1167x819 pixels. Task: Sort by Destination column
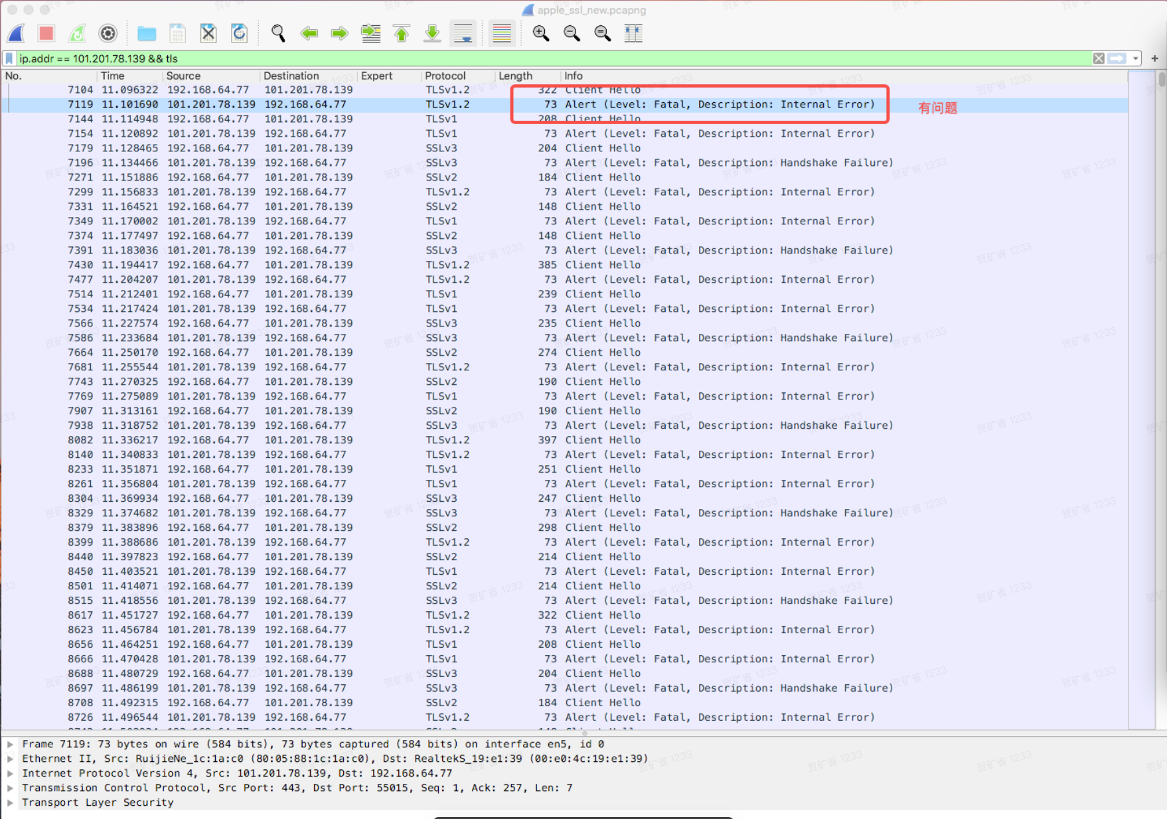point(309,76)
